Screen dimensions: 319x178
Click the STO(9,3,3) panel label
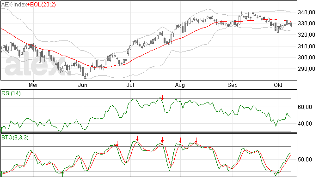[15, 138]
